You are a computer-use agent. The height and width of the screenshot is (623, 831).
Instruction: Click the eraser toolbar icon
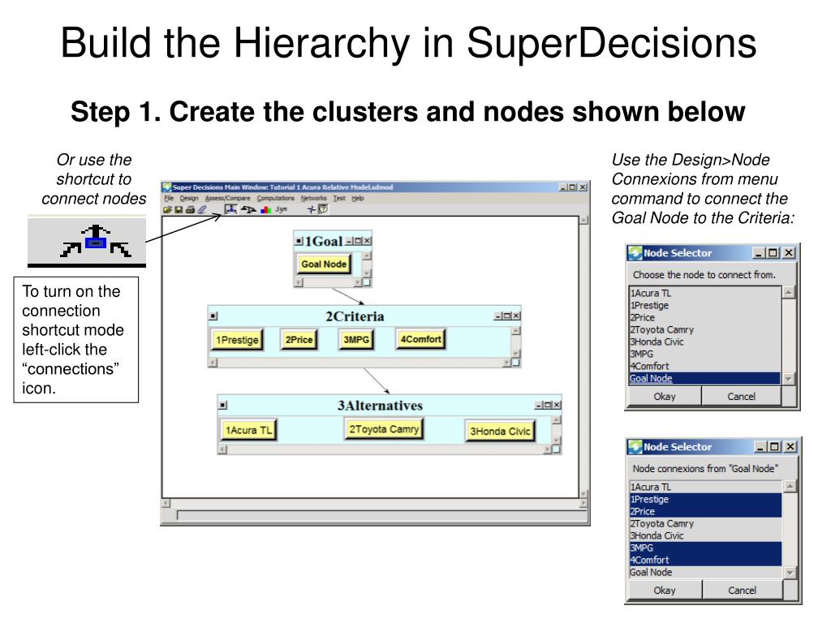pos(202,210)
